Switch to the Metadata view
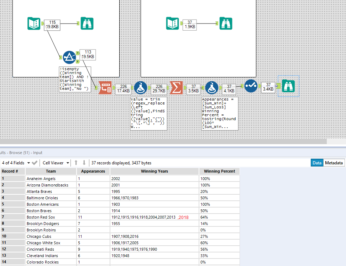 pyautogui.click(x=334, y=163)
